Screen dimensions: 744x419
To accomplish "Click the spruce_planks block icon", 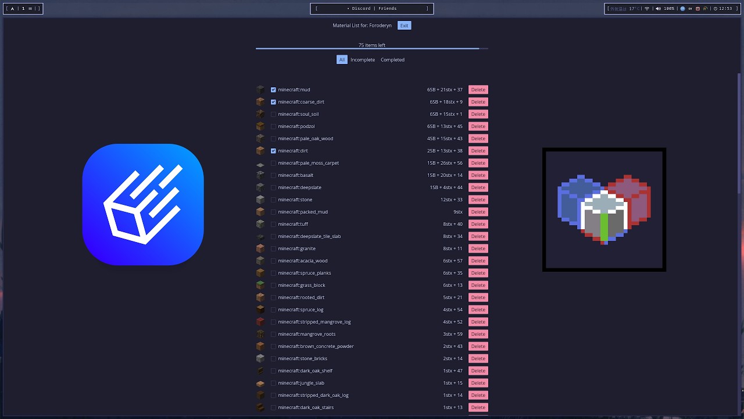I will click(x=260, y=273).
